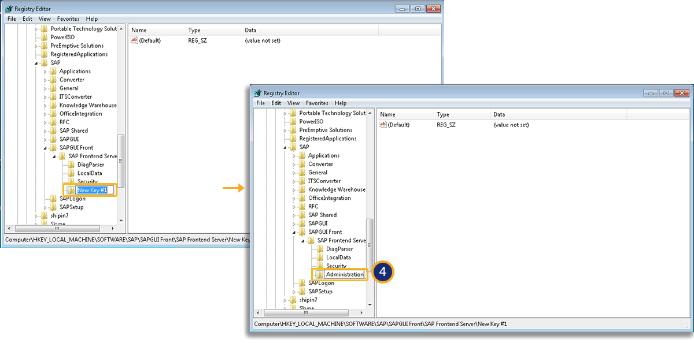Open the Edit menu in the back window
This screenshot has width=694, height=343.
click(x=27, y=19)
